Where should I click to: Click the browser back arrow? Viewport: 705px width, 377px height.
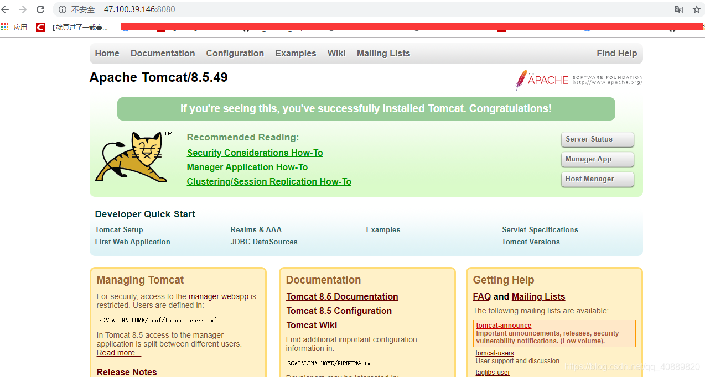pyautogui.click(x=6, y=9)
